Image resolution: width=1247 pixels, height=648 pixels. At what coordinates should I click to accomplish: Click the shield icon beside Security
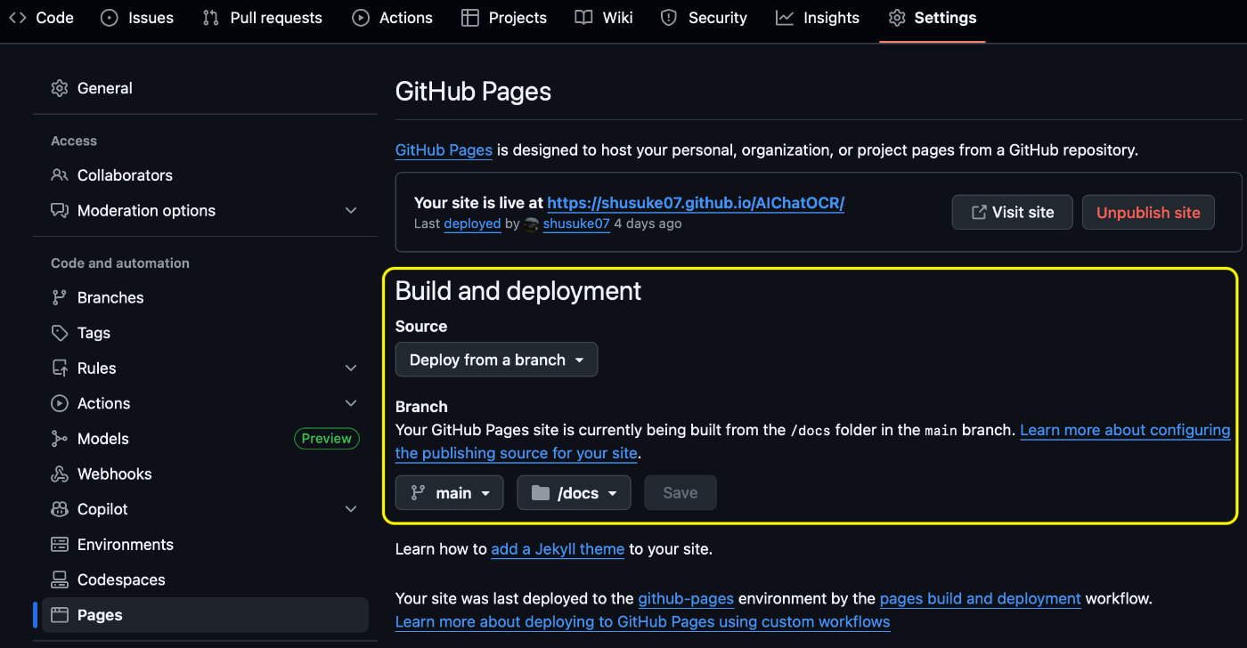[669, 18]
